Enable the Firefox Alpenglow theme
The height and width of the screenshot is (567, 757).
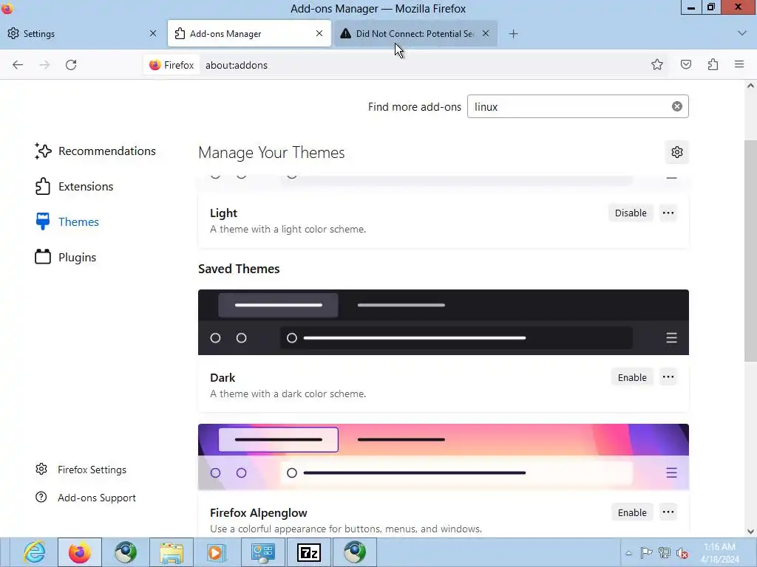click(x=632, y=512)
